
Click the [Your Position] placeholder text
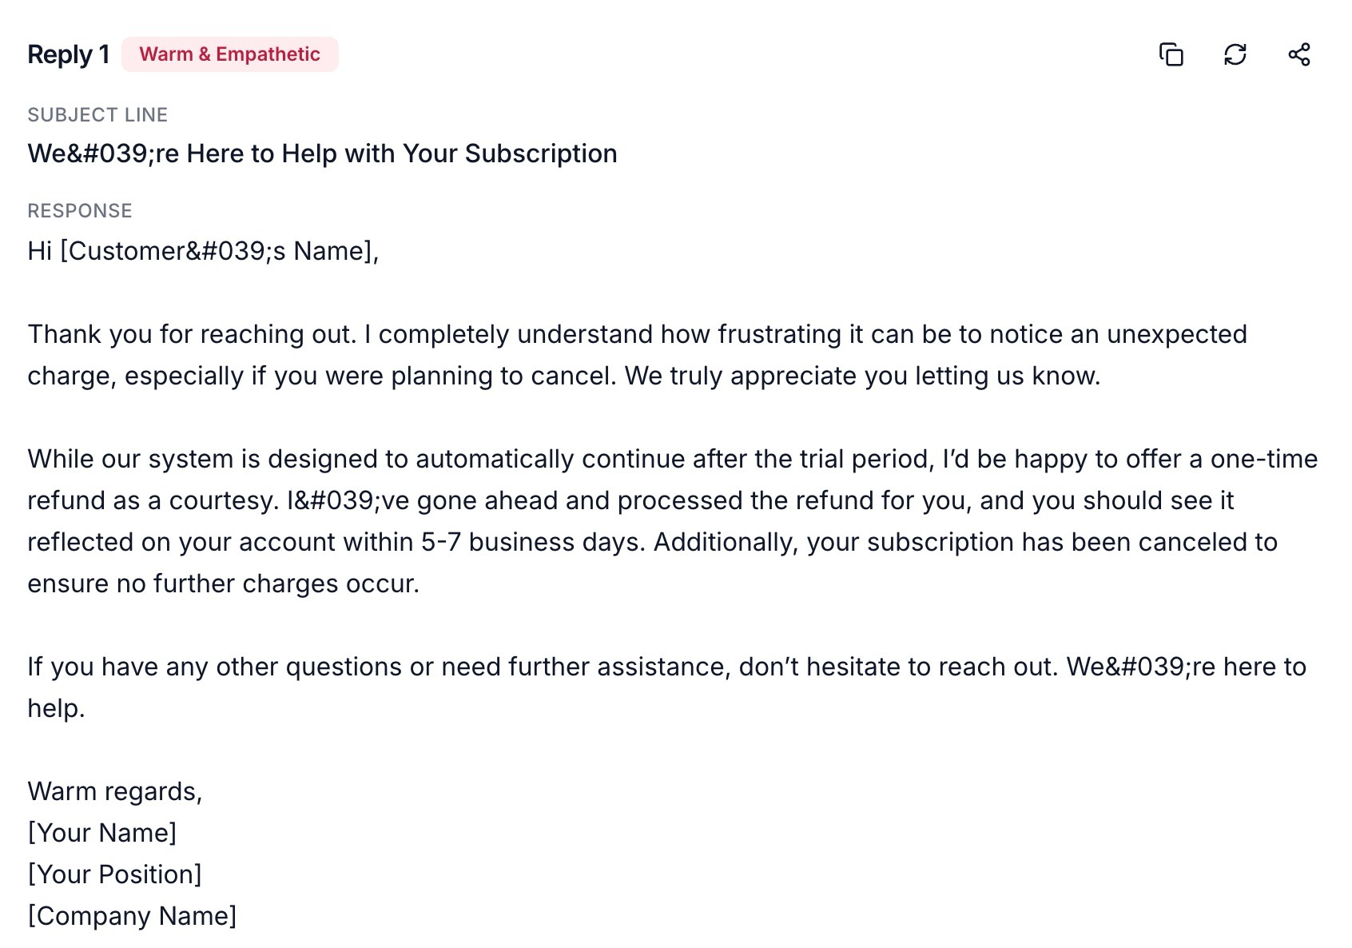114,874
